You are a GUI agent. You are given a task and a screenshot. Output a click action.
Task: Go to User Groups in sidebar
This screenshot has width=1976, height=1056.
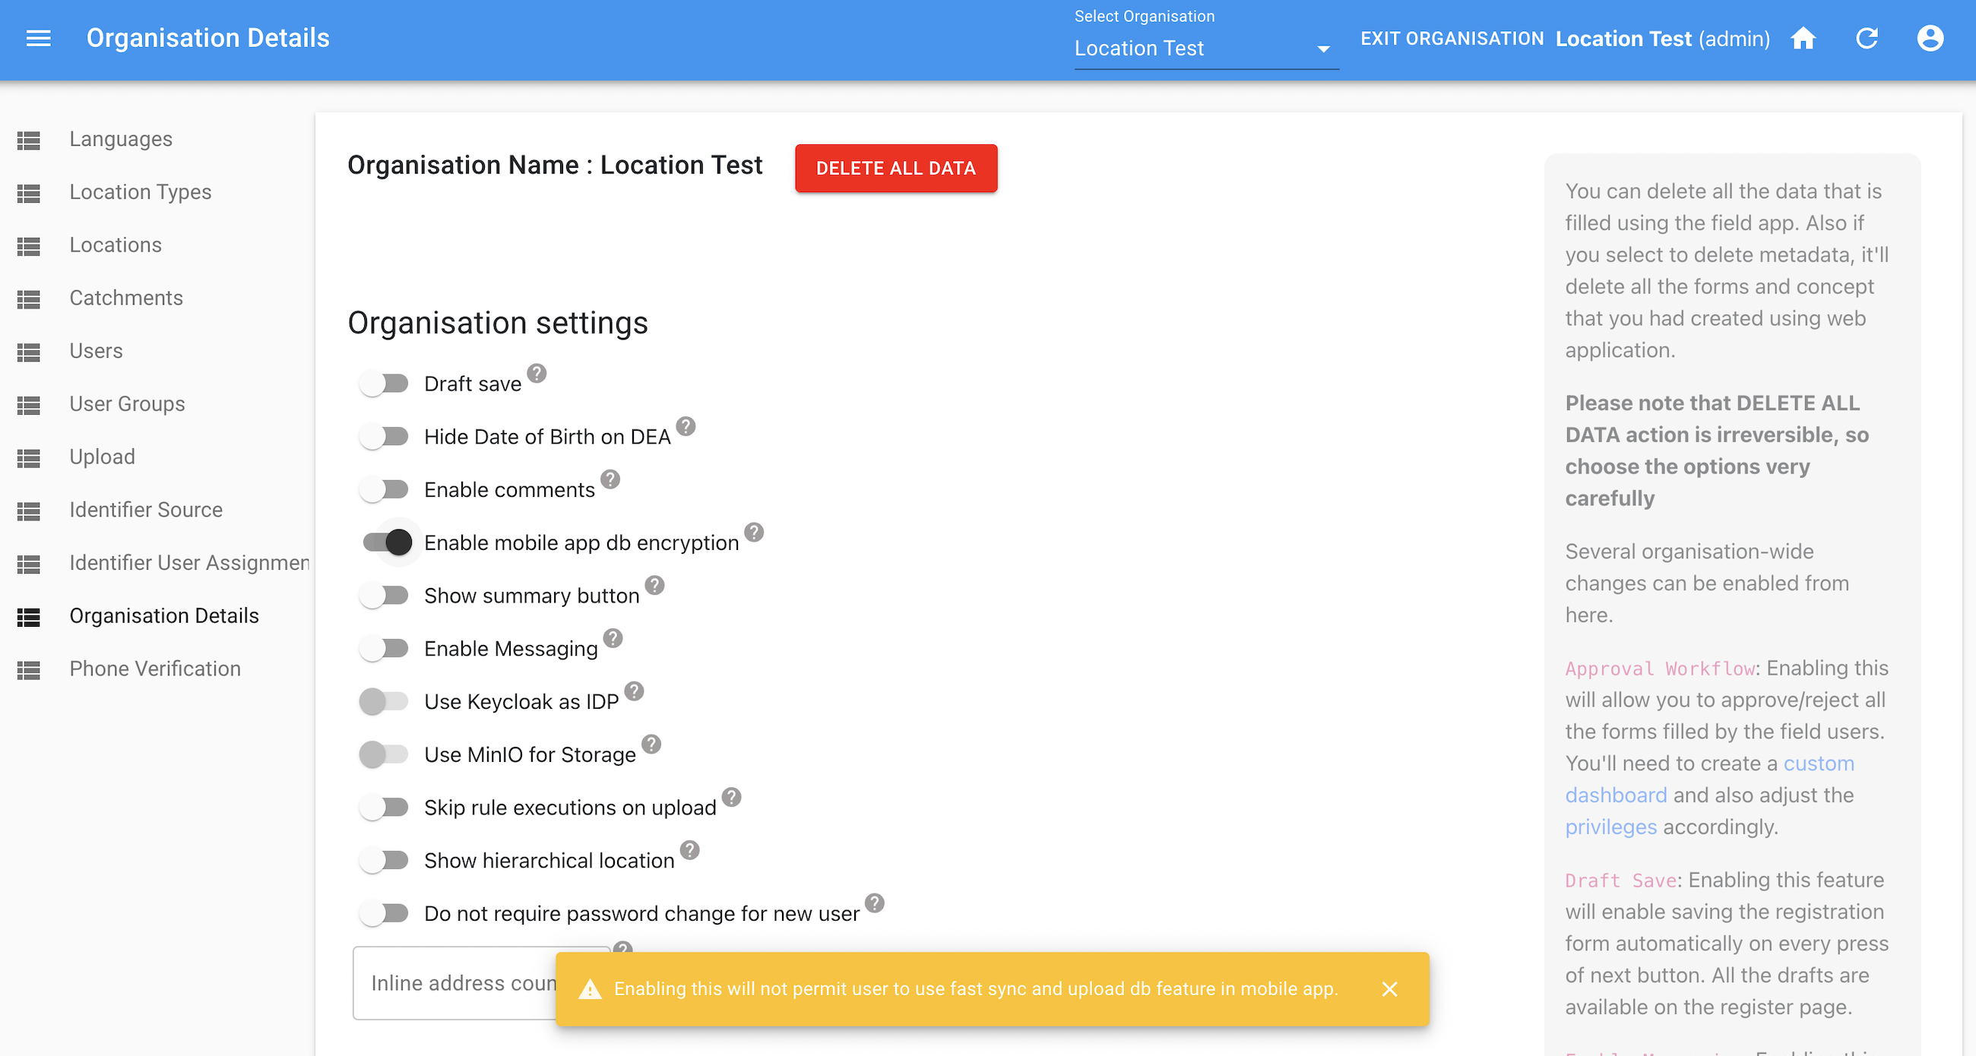[128, 403]
